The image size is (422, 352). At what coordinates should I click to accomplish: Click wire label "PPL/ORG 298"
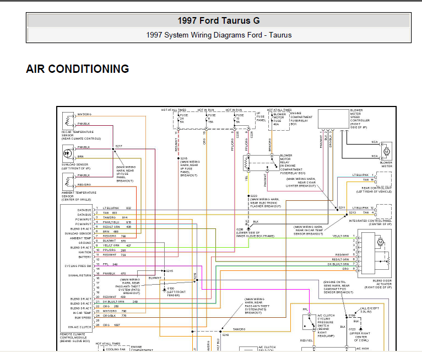click(x=114, y=250)
